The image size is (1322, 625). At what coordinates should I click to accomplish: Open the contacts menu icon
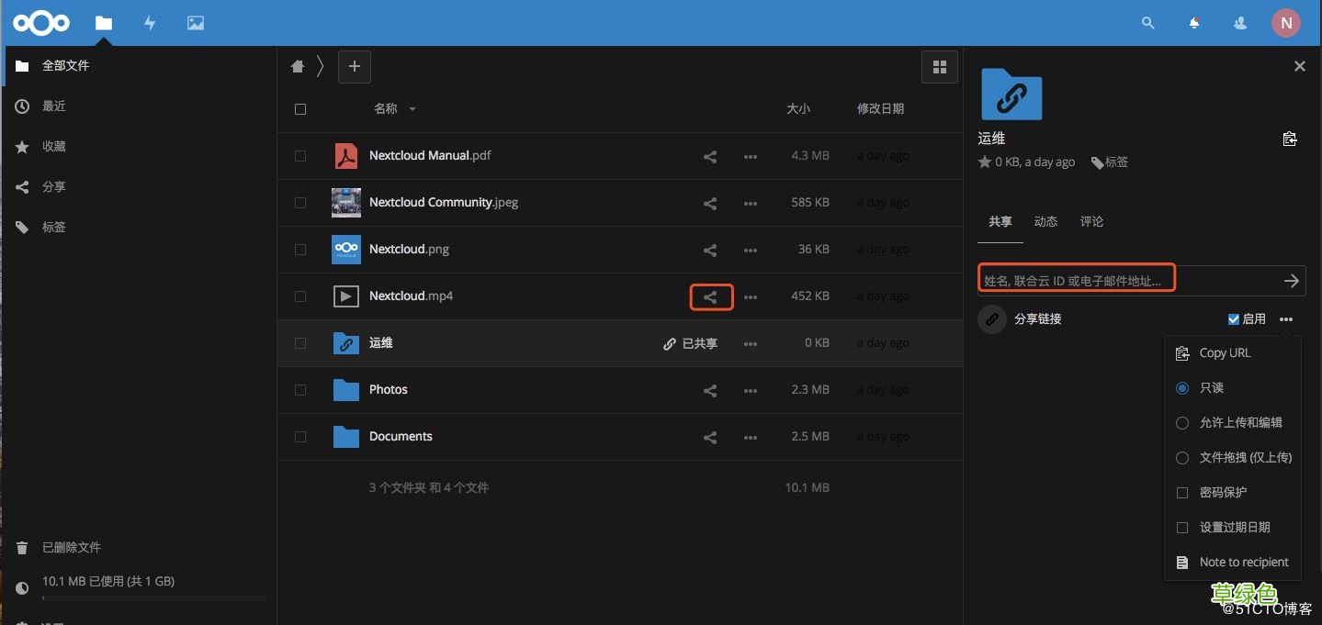[x=1240, y=23]
